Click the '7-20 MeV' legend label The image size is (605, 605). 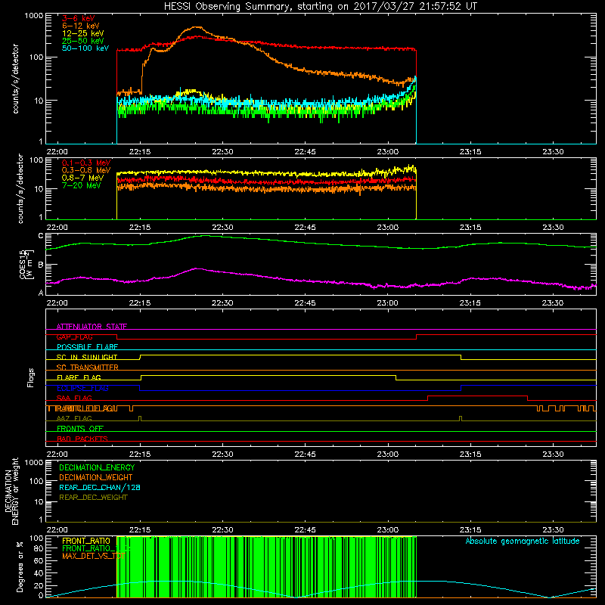(x=82, y=185)
